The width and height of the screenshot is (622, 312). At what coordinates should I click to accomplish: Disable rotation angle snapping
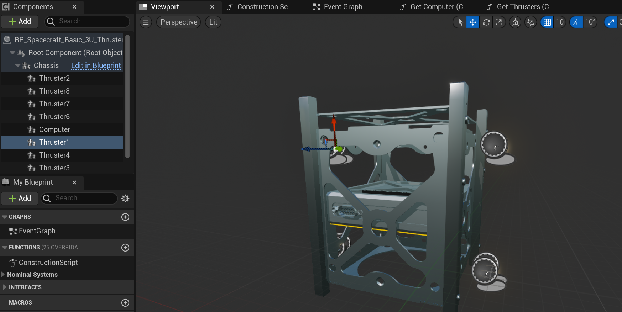[576, 22]
